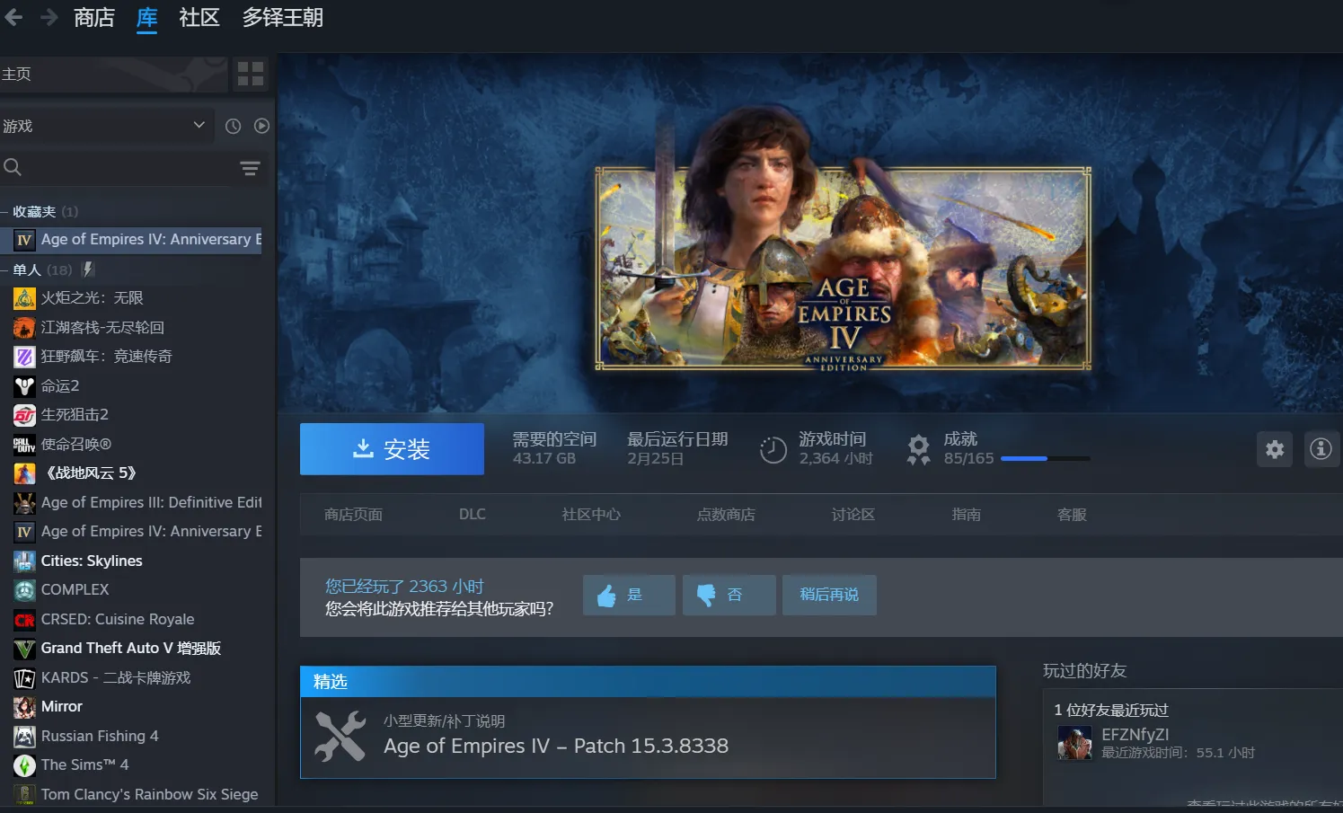Image resolution: width=1343 pixels, height=813 pixels.
Task: Select Cities: Skylines in the game list
Action: pos(92,561)
